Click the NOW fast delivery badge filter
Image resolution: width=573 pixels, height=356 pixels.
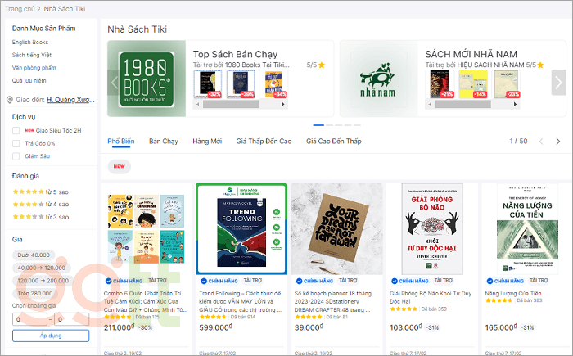click(121, 166)
